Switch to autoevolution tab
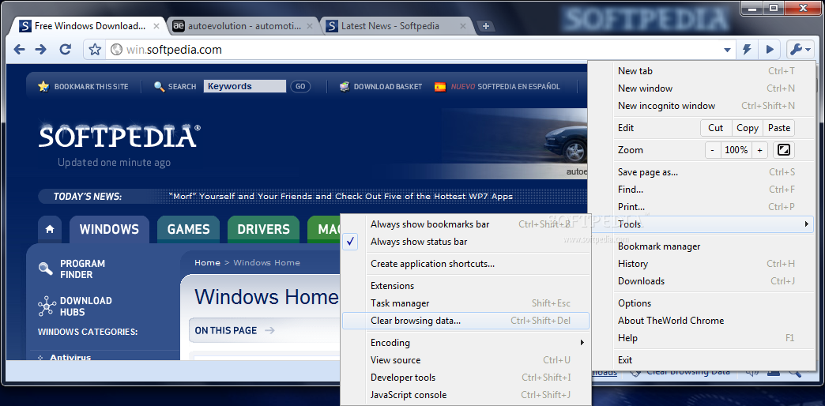This screenshot has height=406, width=825. pos(243,26)
